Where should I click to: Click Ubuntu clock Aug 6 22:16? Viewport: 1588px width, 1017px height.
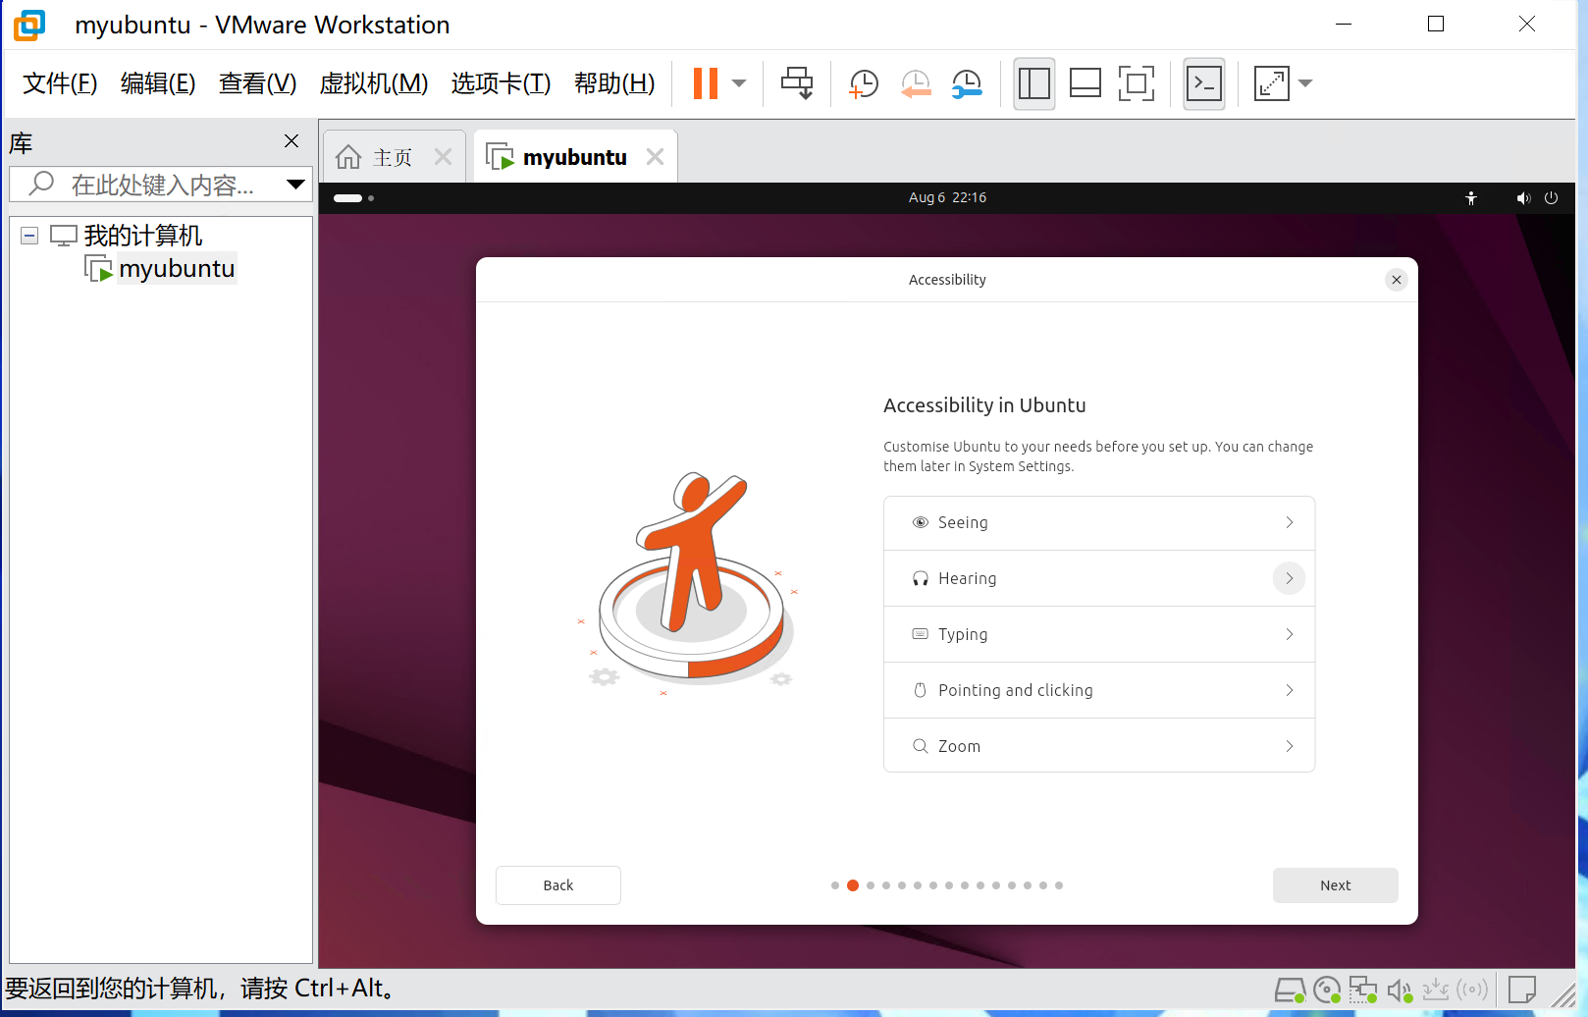[947, 197]
